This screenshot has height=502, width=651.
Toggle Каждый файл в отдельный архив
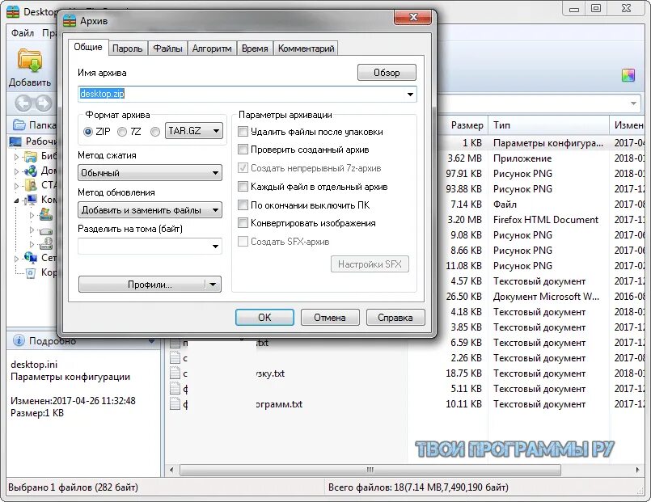243,187
